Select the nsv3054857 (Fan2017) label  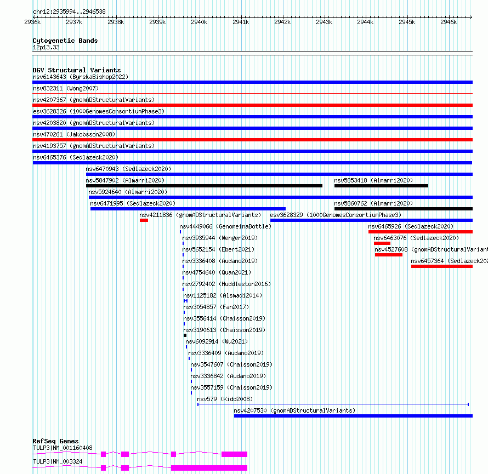point(216,307)
